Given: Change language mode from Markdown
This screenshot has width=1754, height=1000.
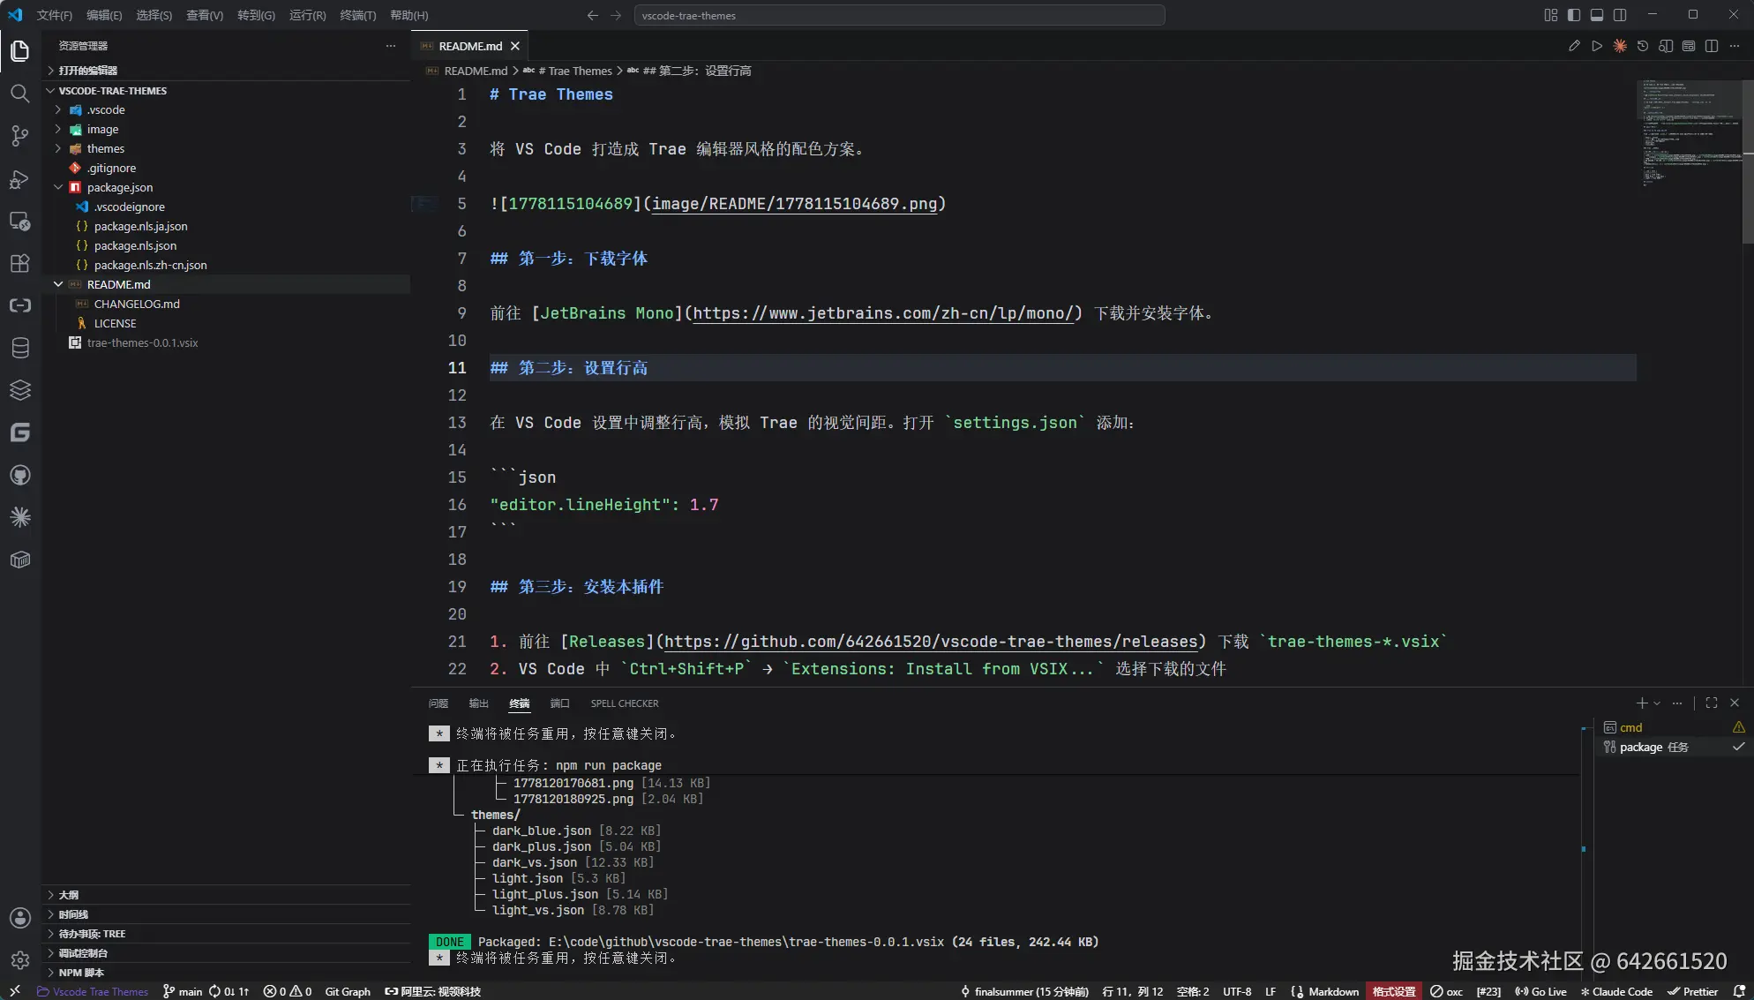Looking at the screenshot, I should coord(1333,991).
